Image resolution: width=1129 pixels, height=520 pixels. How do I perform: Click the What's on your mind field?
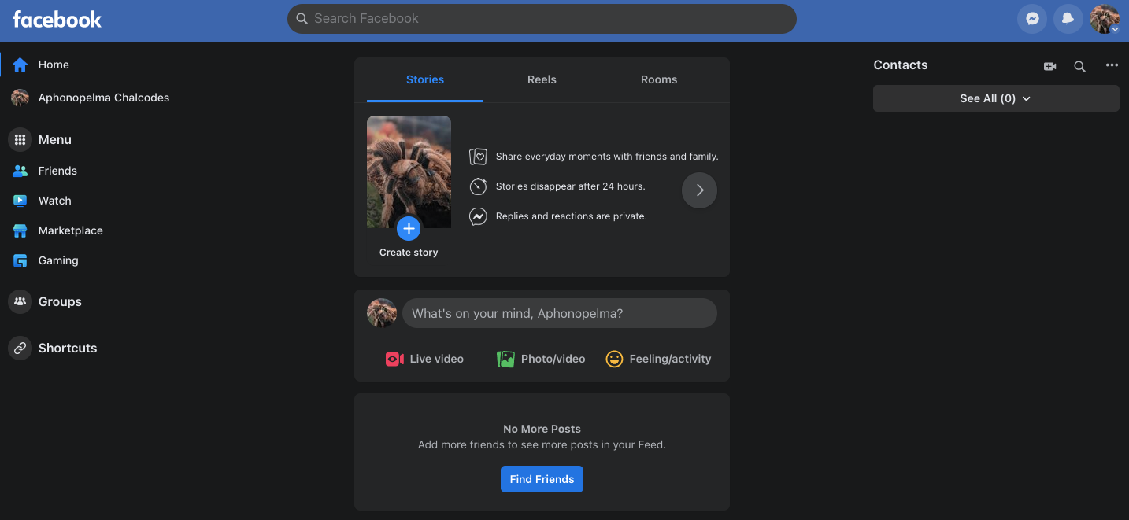pos(559,313)
